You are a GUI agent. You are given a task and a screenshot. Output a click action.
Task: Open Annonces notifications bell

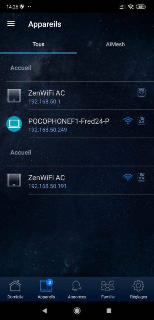77,289
